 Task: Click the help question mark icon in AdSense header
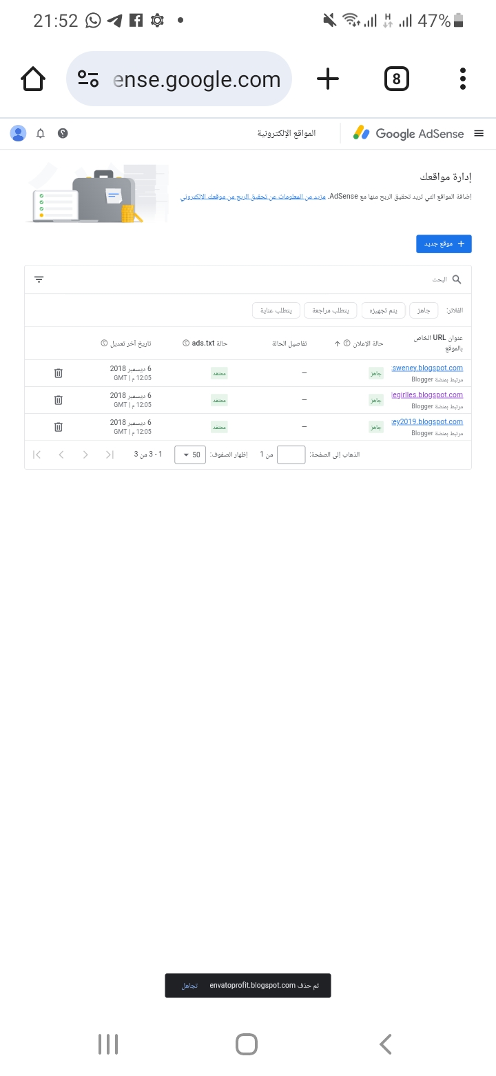click(63, 134)
